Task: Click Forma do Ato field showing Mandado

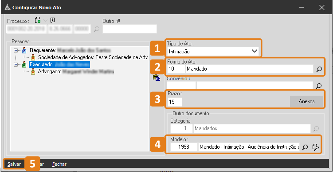Action: pyautogui.click(x=249, y=69)
